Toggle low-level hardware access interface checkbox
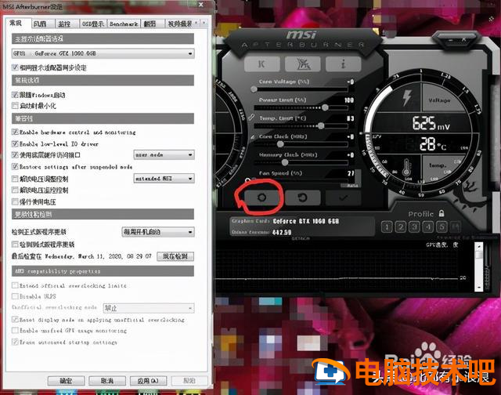Image resolution: width=501 pixels, height=395 pixels. click(x=15, y=155)
